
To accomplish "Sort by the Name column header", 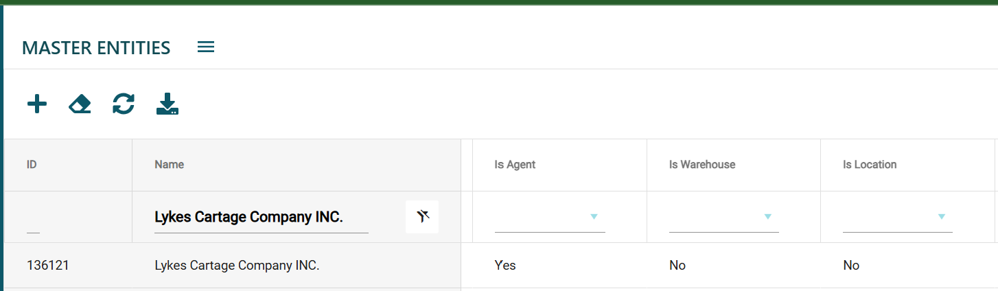I will [x=169, y=165].
